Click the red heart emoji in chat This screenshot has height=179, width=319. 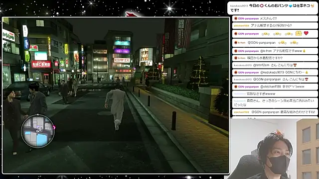pyautogui.click(x=306, y=33)
